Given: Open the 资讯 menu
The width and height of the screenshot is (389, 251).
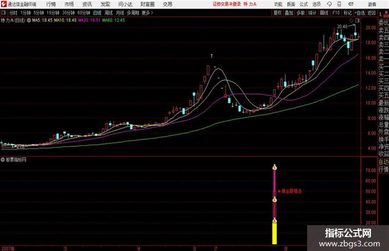Looking at the screenshot, I should [87, 4].
